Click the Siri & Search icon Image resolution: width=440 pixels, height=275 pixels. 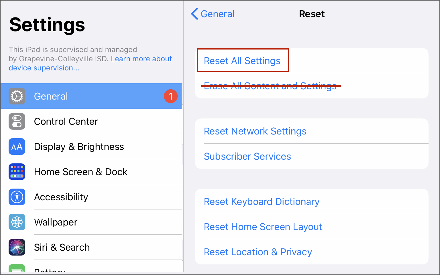point(17,247)
